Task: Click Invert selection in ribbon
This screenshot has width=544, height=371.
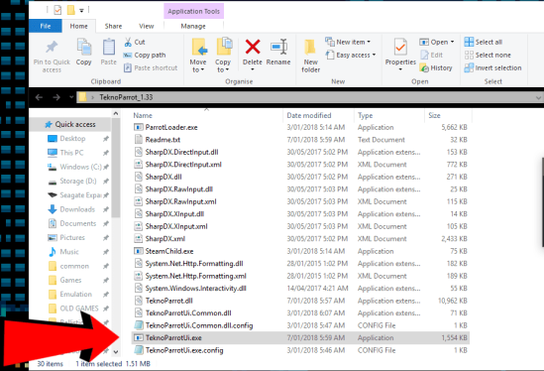Action: (492, 67)
